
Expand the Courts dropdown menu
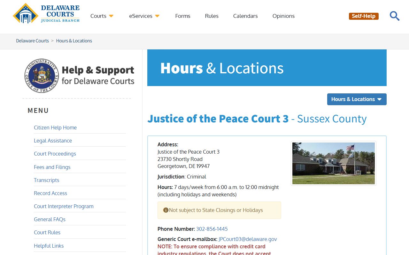102,16
